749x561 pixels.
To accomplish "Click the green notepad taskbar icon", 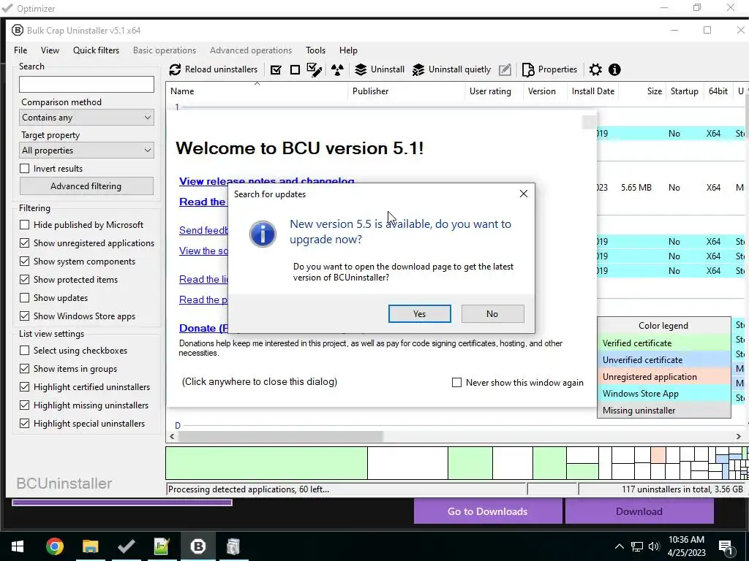I will (162, 546).
